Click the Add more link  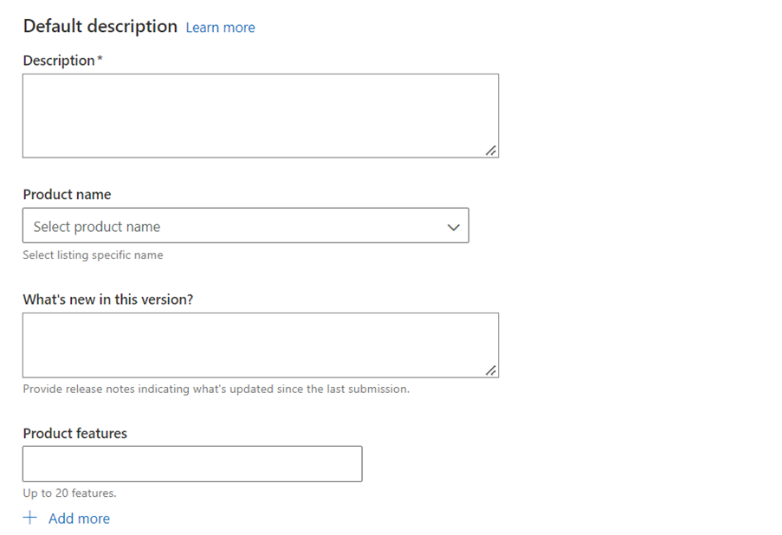click(x=79, y=519)
